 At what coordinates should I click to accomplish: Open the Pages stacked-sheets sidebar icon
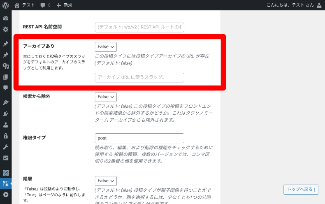[x=6, y=77]
